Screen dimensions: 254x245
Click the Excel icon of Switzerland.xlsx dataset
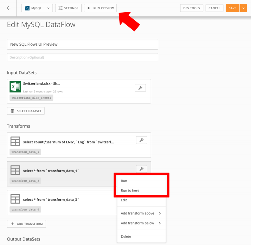point(15,87)
